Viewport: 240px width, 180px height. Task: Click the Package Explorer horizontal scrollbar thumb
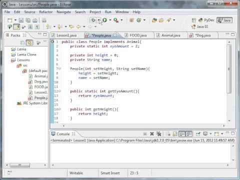(20, 165)
